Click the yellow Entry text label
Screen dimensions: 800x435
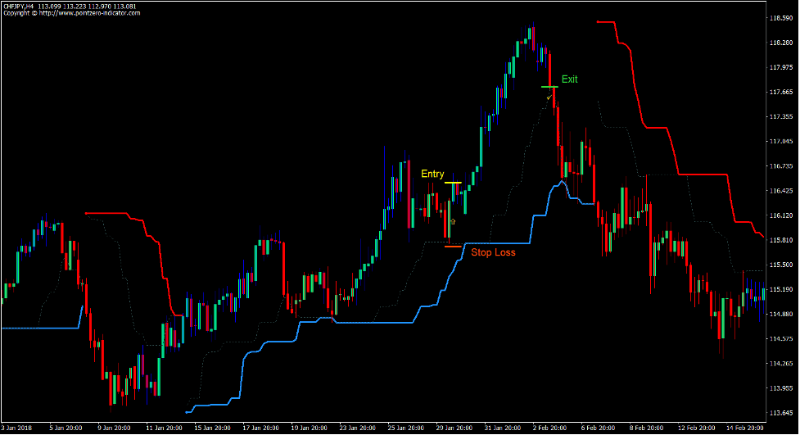click(x=432, y=174)
